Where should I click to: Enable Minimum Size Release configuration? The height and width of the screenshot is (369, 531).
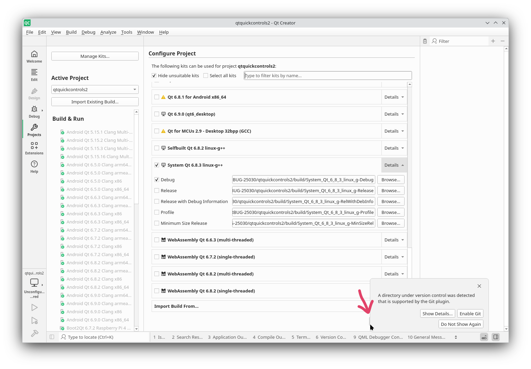157,223
